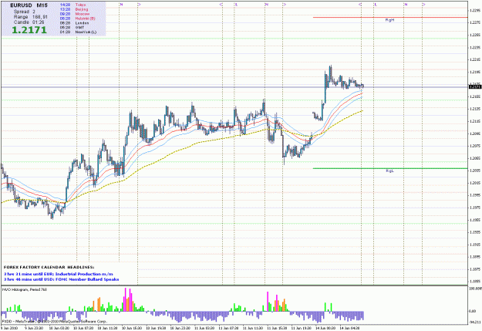Click the 0.00 indicator axis label

tap(472, 311)
